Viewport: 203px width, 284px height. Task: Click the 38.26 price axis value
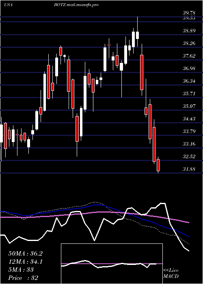pos(189,43)
